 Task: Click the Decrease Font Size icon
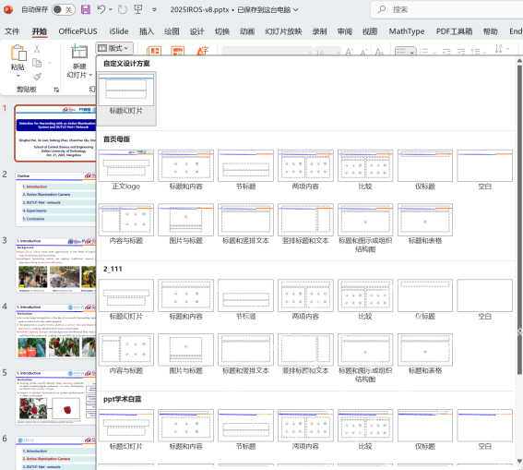(x=364, y=52)
